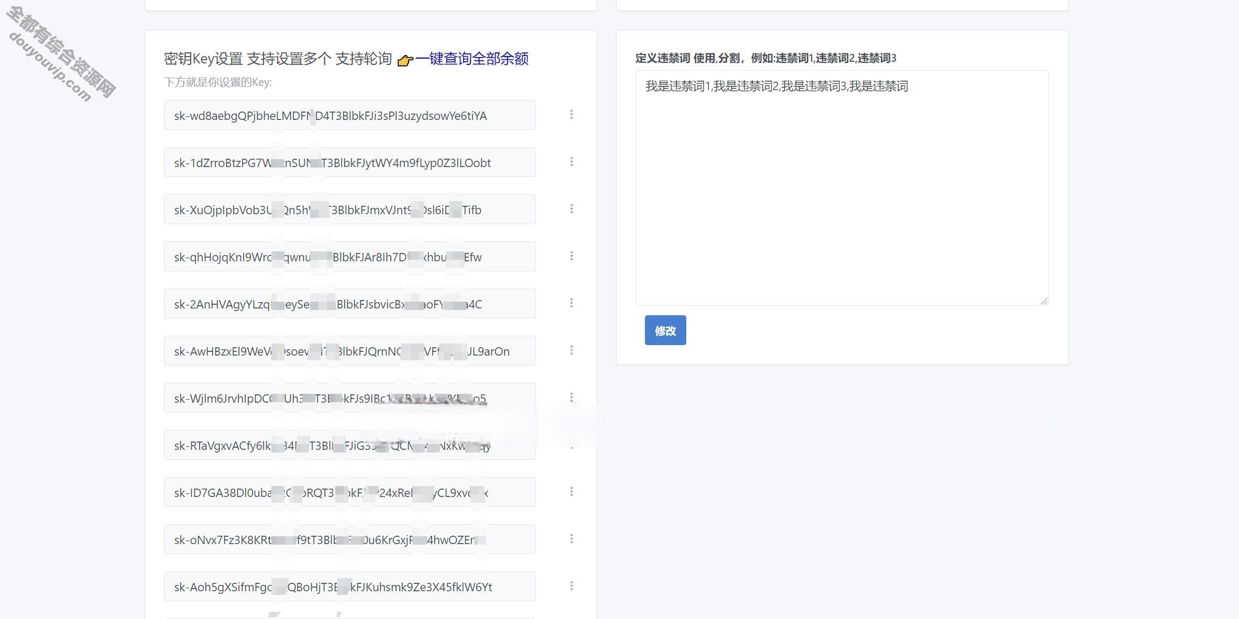Open the options menu for key sk-1dZrroBtzPG7W

571,162
